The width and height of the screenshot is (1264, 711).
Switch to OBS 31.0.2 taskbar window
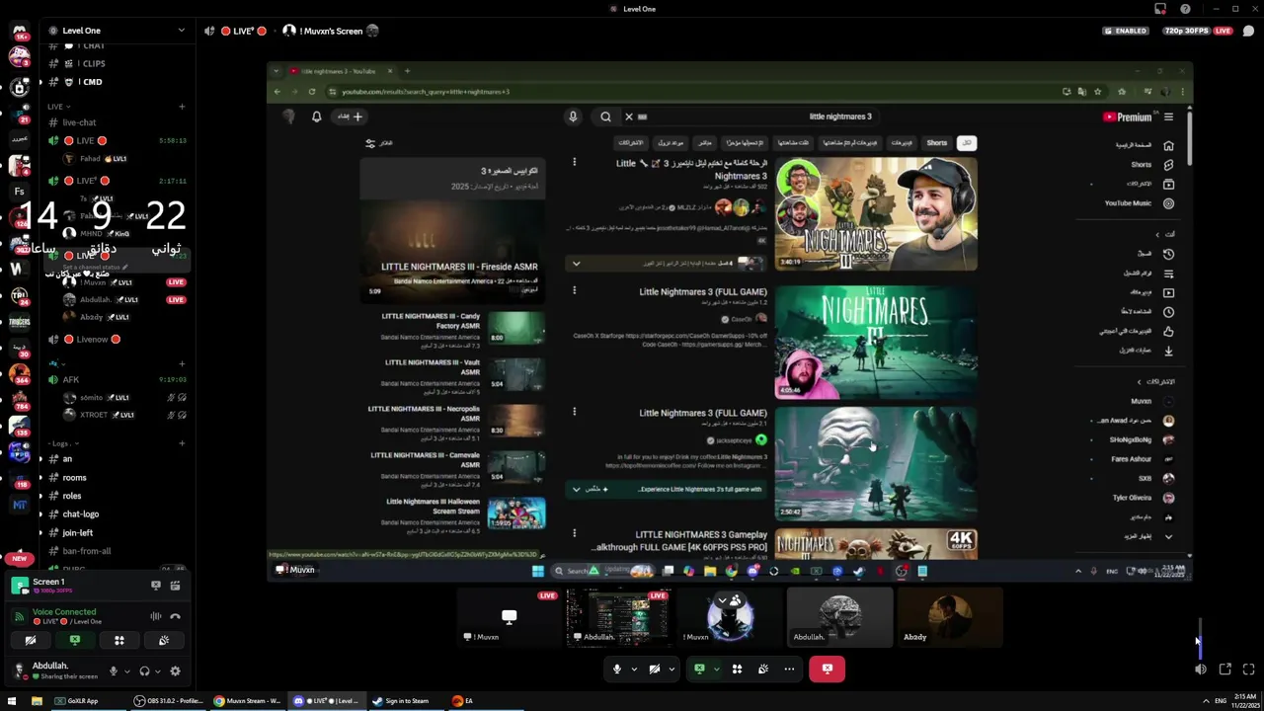[168, 701]
